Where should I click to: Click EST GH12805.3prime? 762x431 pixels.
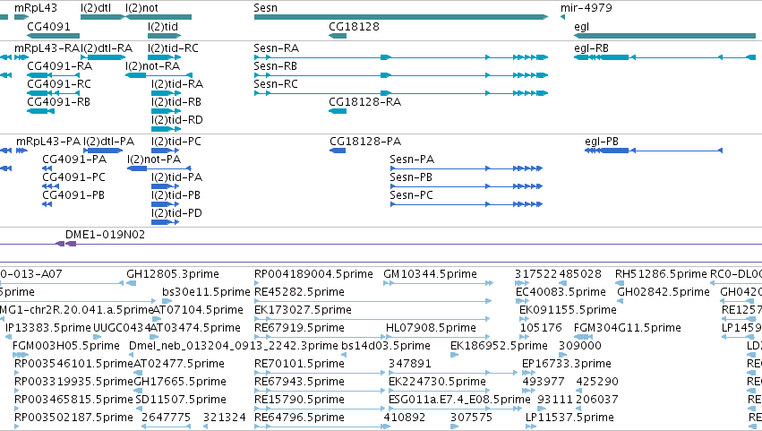click(173, 274)
